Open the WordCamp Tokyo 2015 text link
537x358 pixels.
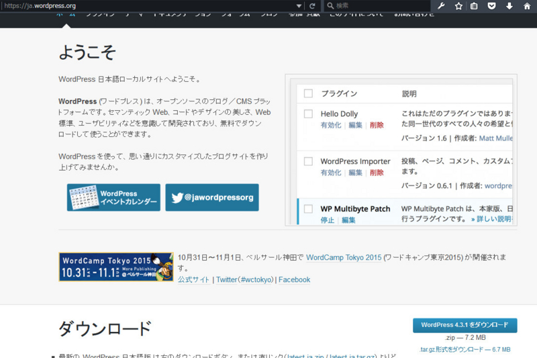344,258
